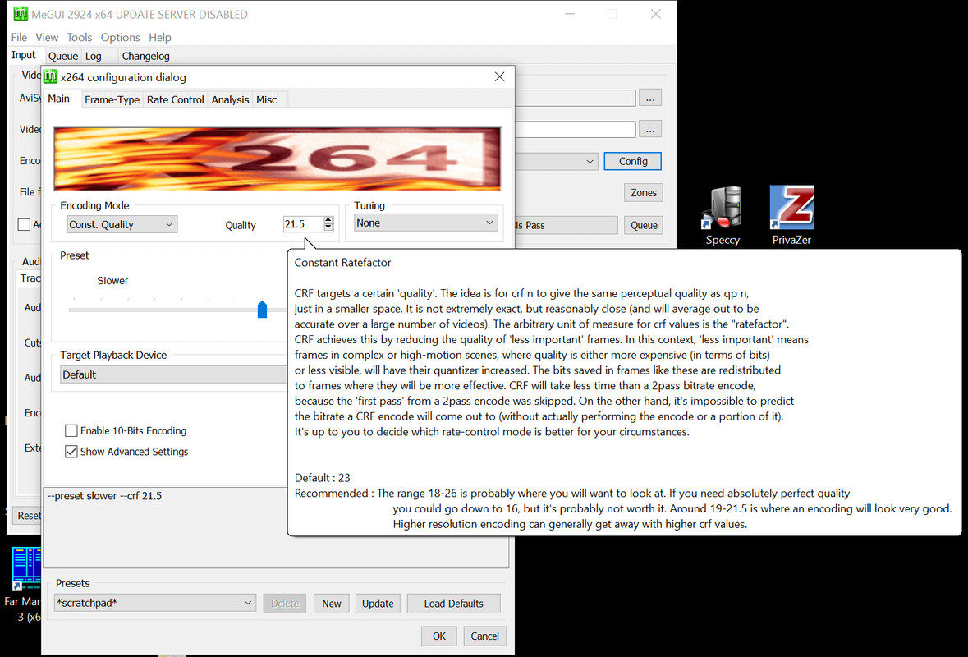Open the Speccy desktop shortcut
Screen dimensions: 968x657
723,215
